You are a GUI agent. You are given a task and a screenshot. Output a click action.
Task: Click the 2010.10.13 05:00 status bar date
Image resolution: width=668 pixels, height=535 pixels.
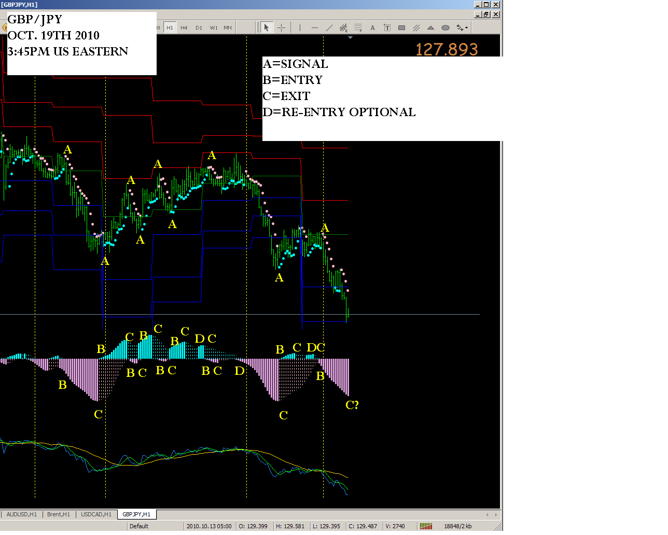(209, 526)
